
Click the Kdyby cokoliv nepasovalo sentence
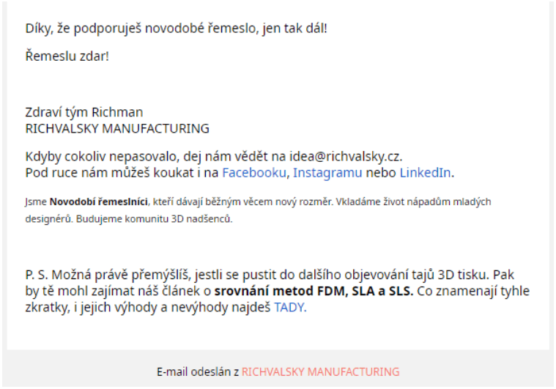coord(214,156)
